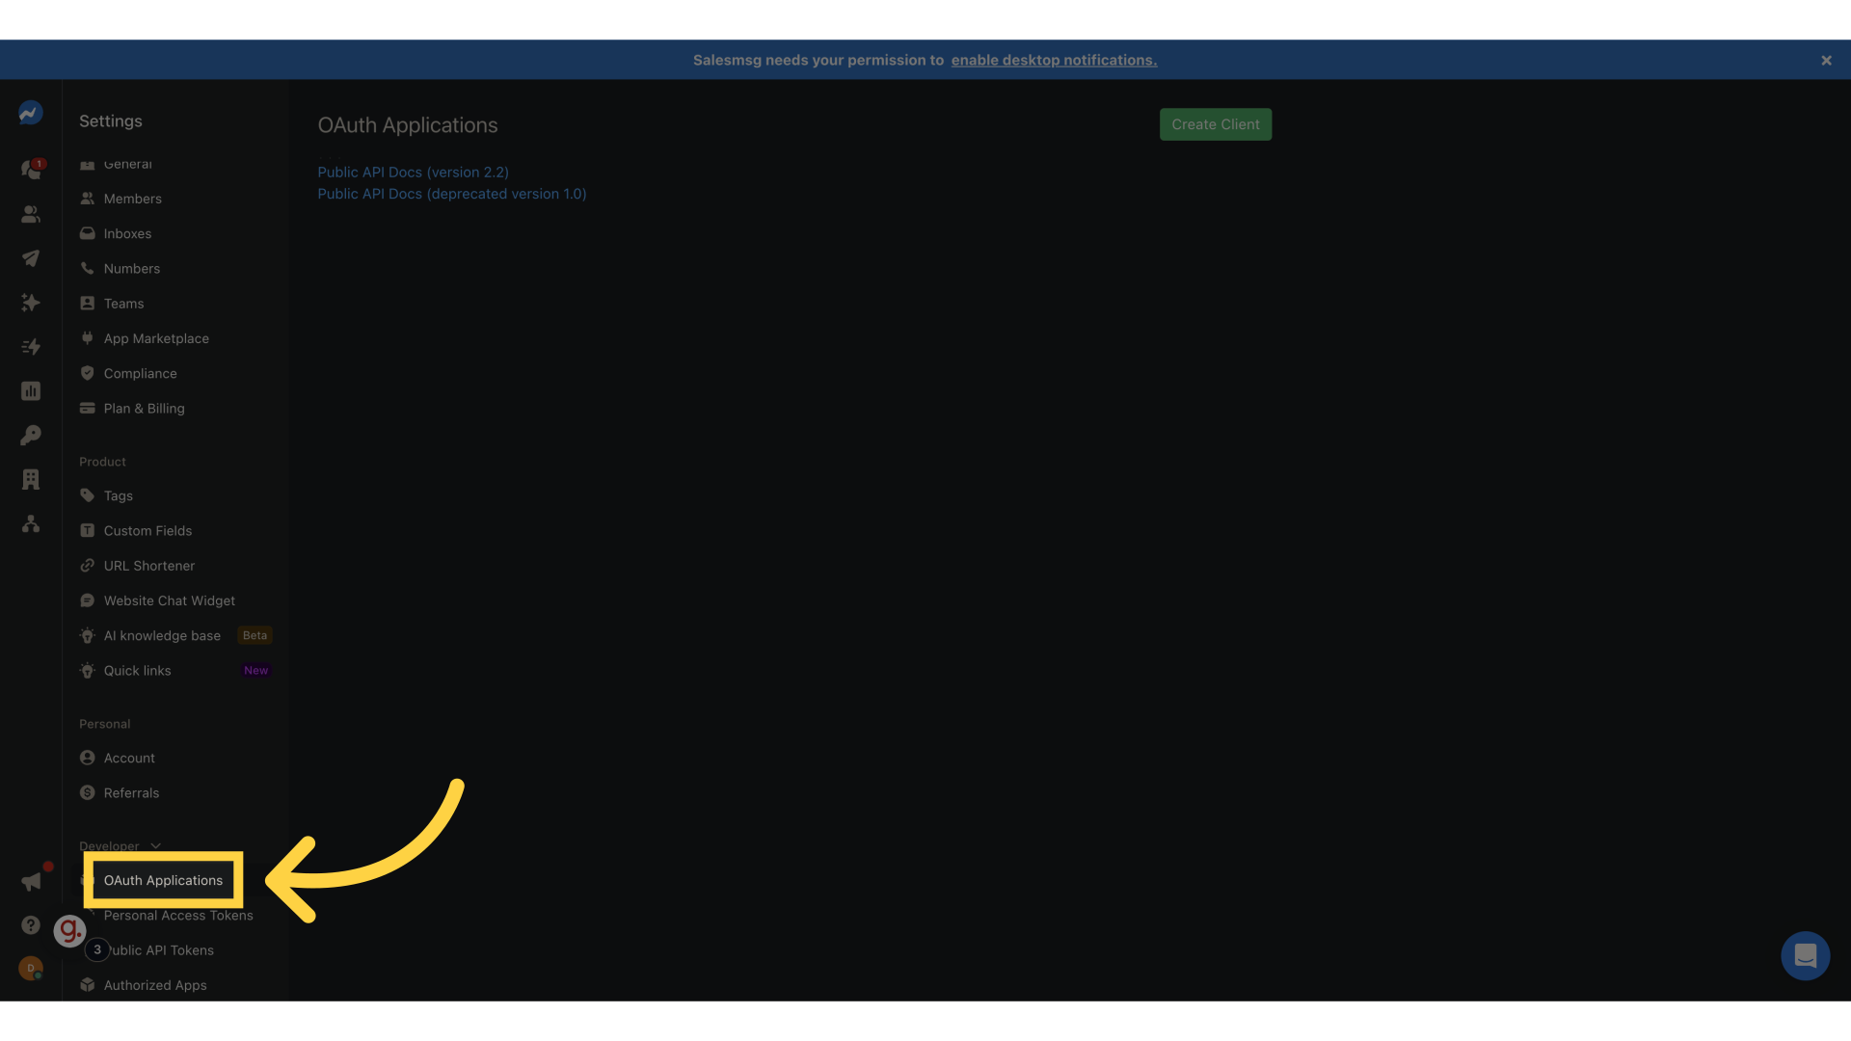Click the Create Client button
1851x1041 pixels.
point(1216,124)
